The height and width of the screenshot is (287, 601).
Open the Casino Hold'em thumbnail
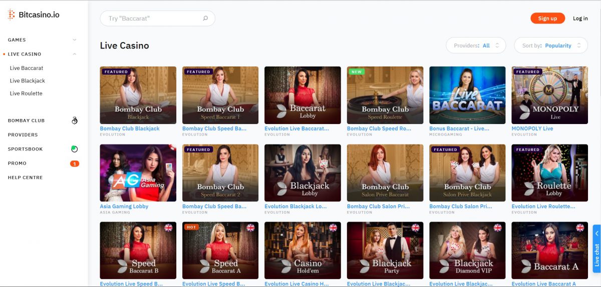303,250
